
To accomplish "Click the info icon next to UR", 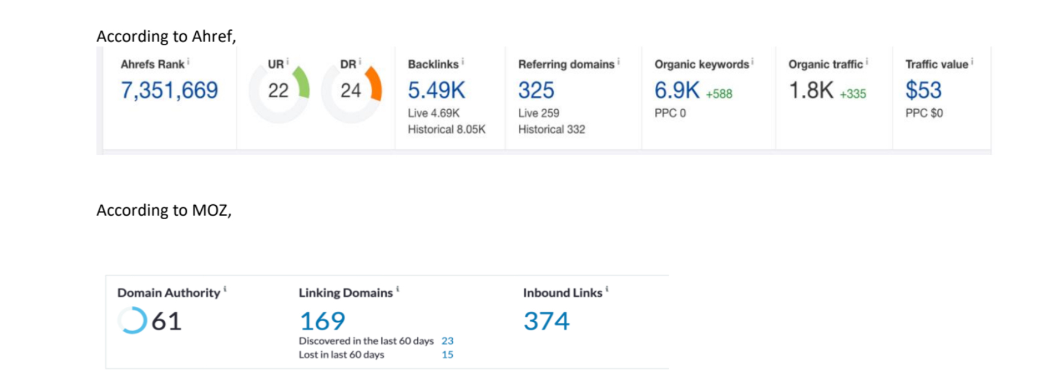I will click(287, 61).
